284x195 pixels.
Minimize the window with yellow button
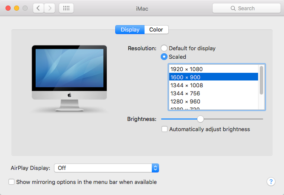17,8
